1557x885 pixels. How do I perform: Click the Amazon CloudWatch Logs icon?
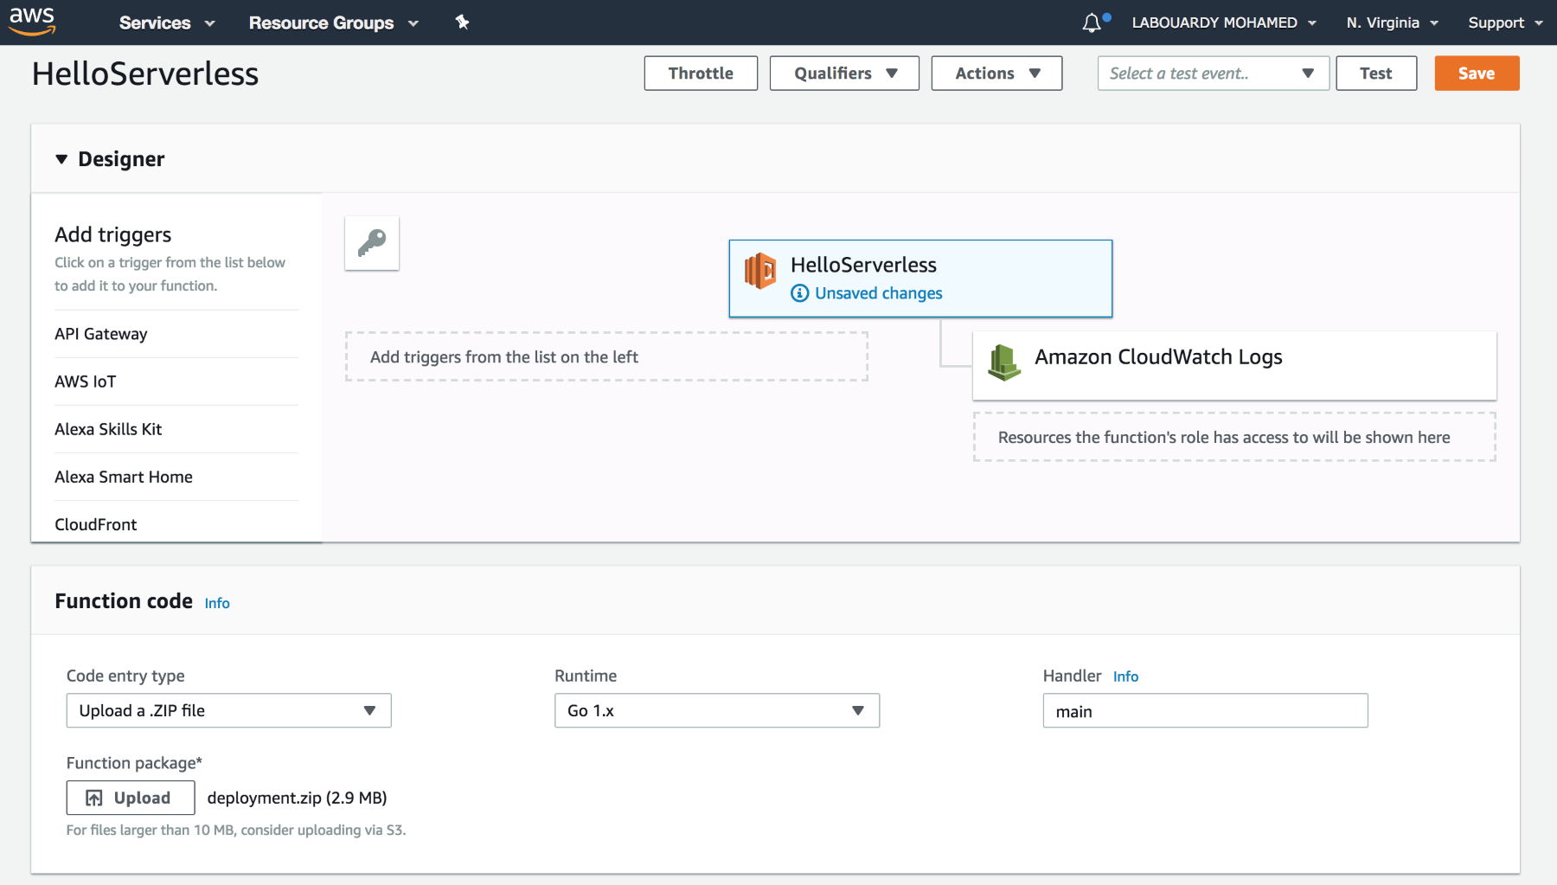pyautogui.click(x=1004, y=362)
